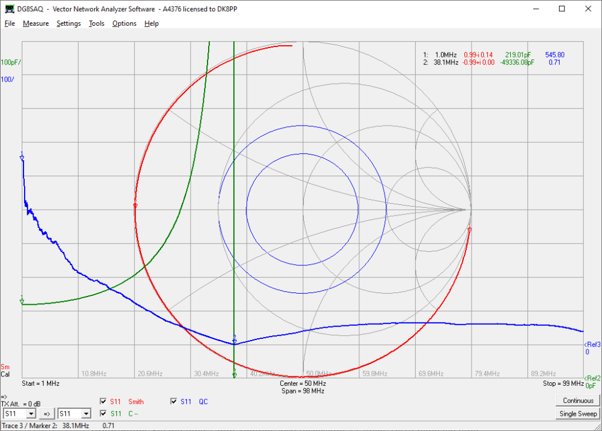Viewport: 602px width, 431px height.
Task: Click the Center = 50 MHz label
Action: click(x=303, y=383)
